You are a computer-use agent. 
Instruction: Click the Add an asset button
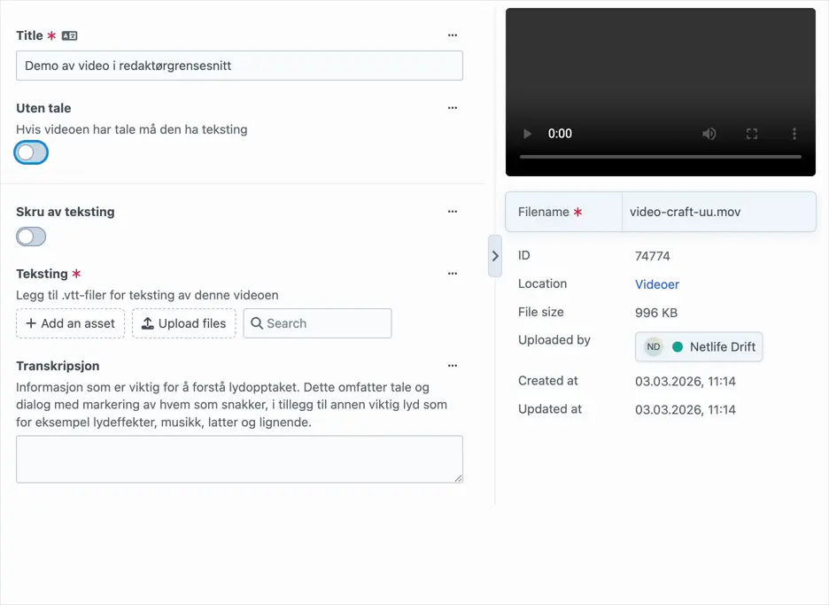pyautogui.click(x=70, y=323)
